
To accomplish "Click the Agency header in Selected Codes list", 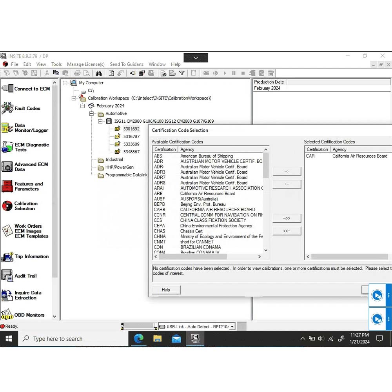I will (x=361, y=149).
